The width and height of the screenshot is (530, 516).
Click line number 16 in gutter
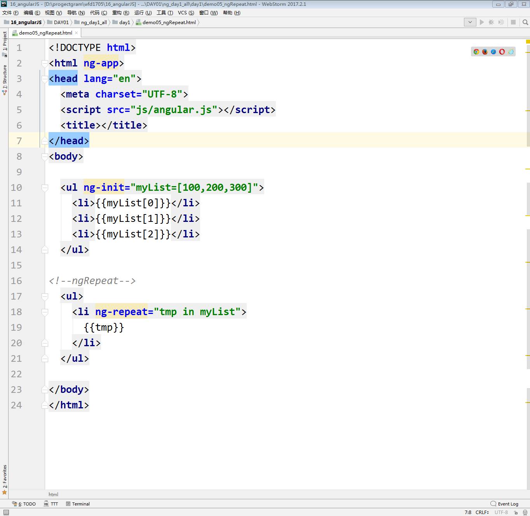point(16,281)
